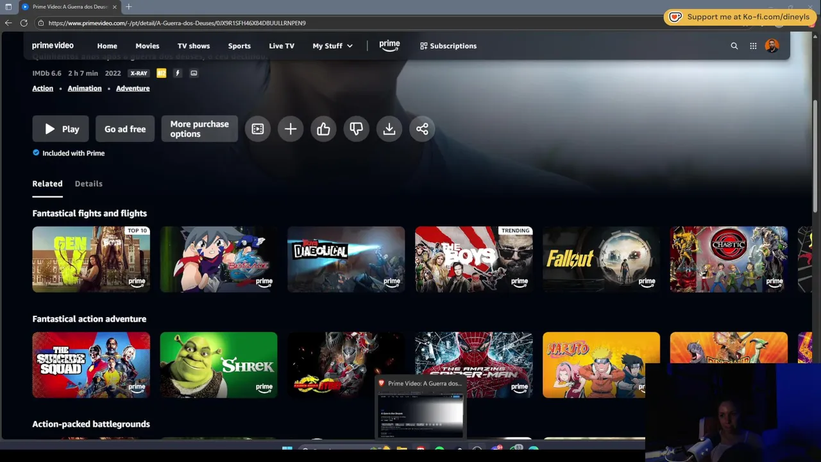Click the Prime smile logo in navigation
The height and width of the screenshot is (462, 821).
[389, 46]
